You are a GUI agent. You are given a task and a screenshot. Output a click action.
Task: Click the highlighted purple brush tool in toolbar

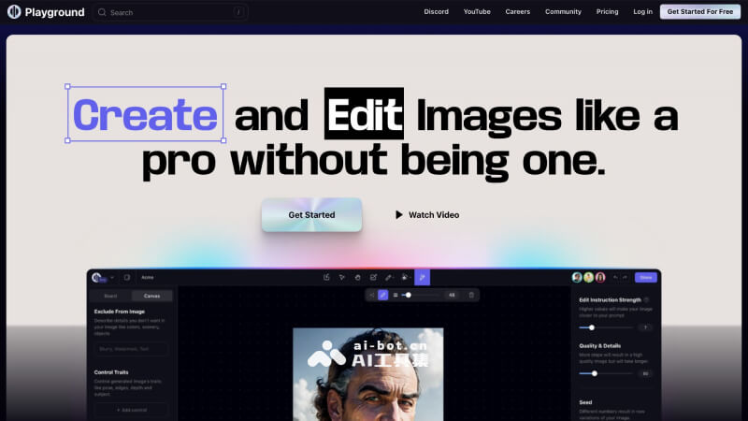pyautogui.click(x=423, y=277)
